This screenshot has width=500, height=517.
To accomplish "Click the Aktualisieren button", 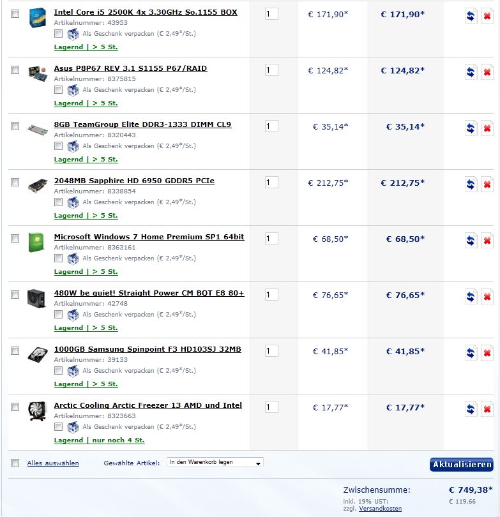I will pos(462,464).
